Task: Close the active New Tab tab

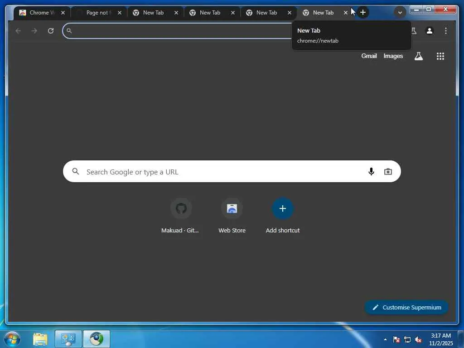Action: [x=346, y=13]
